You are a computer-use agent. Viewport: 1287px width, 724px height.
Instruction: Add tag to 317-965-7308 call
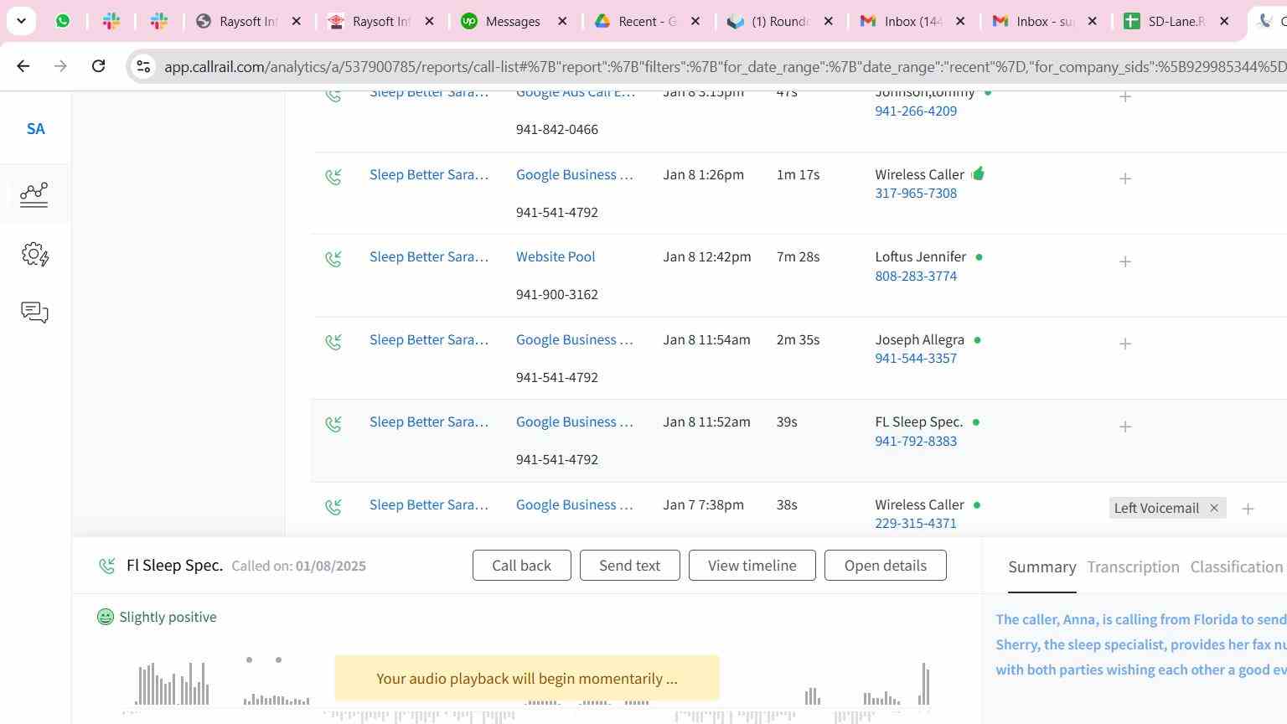tap(1125, 178)
